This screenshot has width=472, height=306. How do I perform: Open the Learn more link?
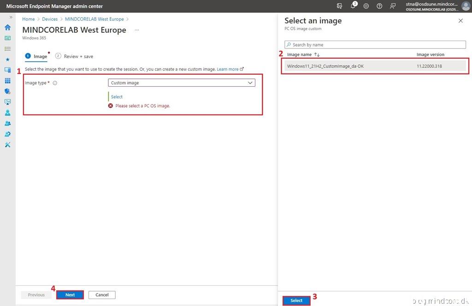point(228,69)
